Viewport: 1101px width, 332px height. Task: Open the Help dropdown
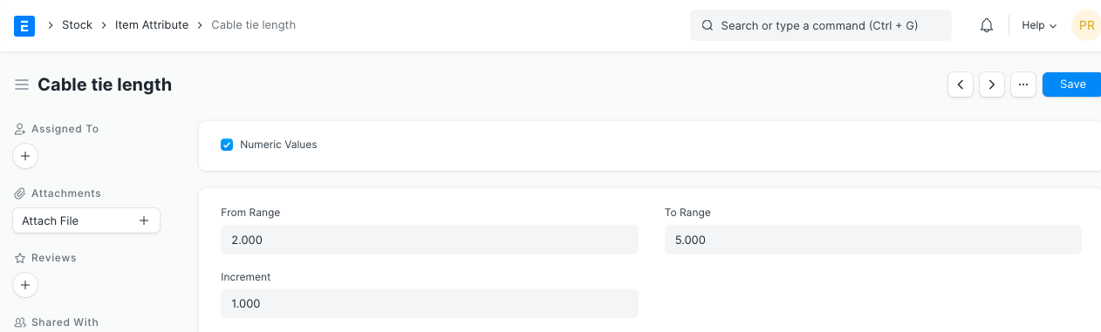(1039, 25)
